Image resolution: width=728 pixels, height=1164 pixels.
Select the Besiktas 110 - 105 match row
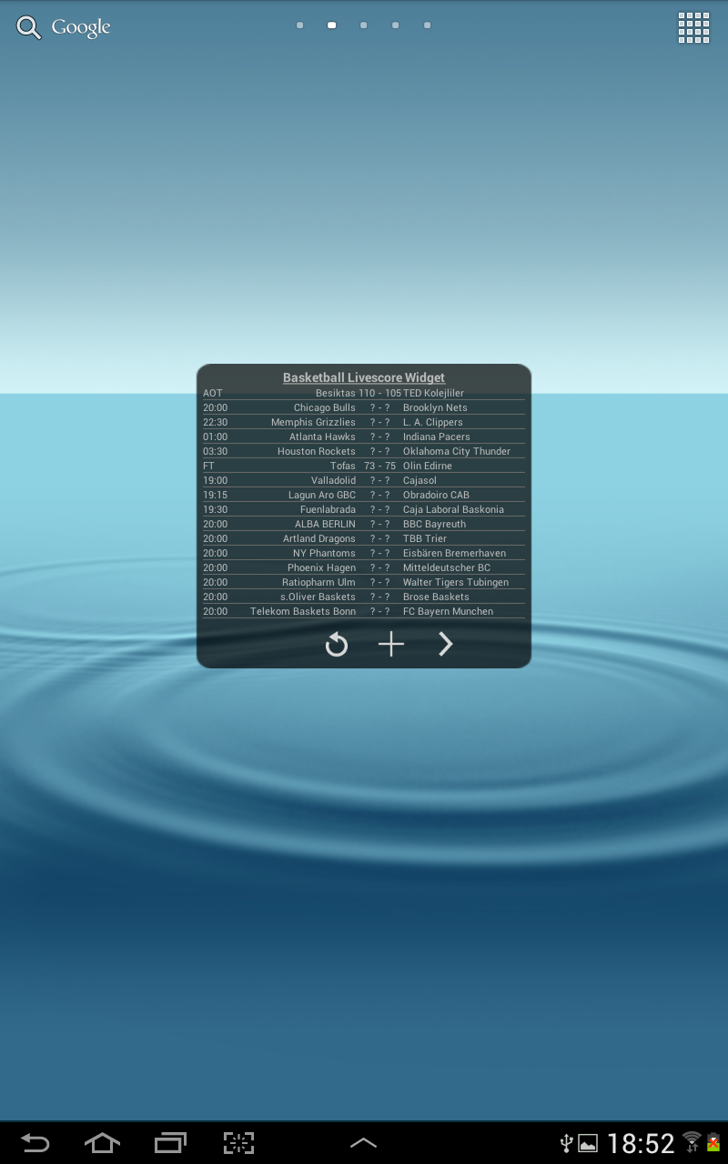pyautogui.click(x=364, y=394)
